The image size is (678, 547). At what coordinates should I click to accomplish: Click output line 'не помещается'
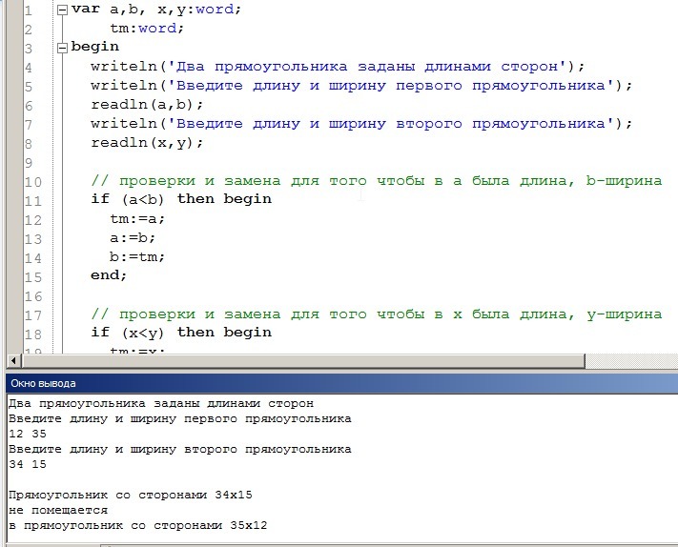pyautogui.click(x=58, y=511)
